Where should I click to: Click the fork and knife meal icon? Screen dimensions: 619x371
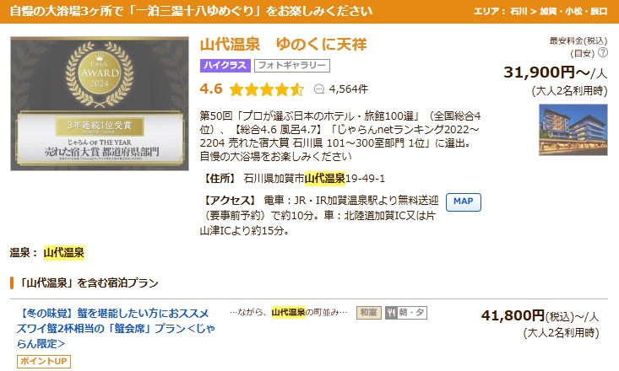pos(391,312)
